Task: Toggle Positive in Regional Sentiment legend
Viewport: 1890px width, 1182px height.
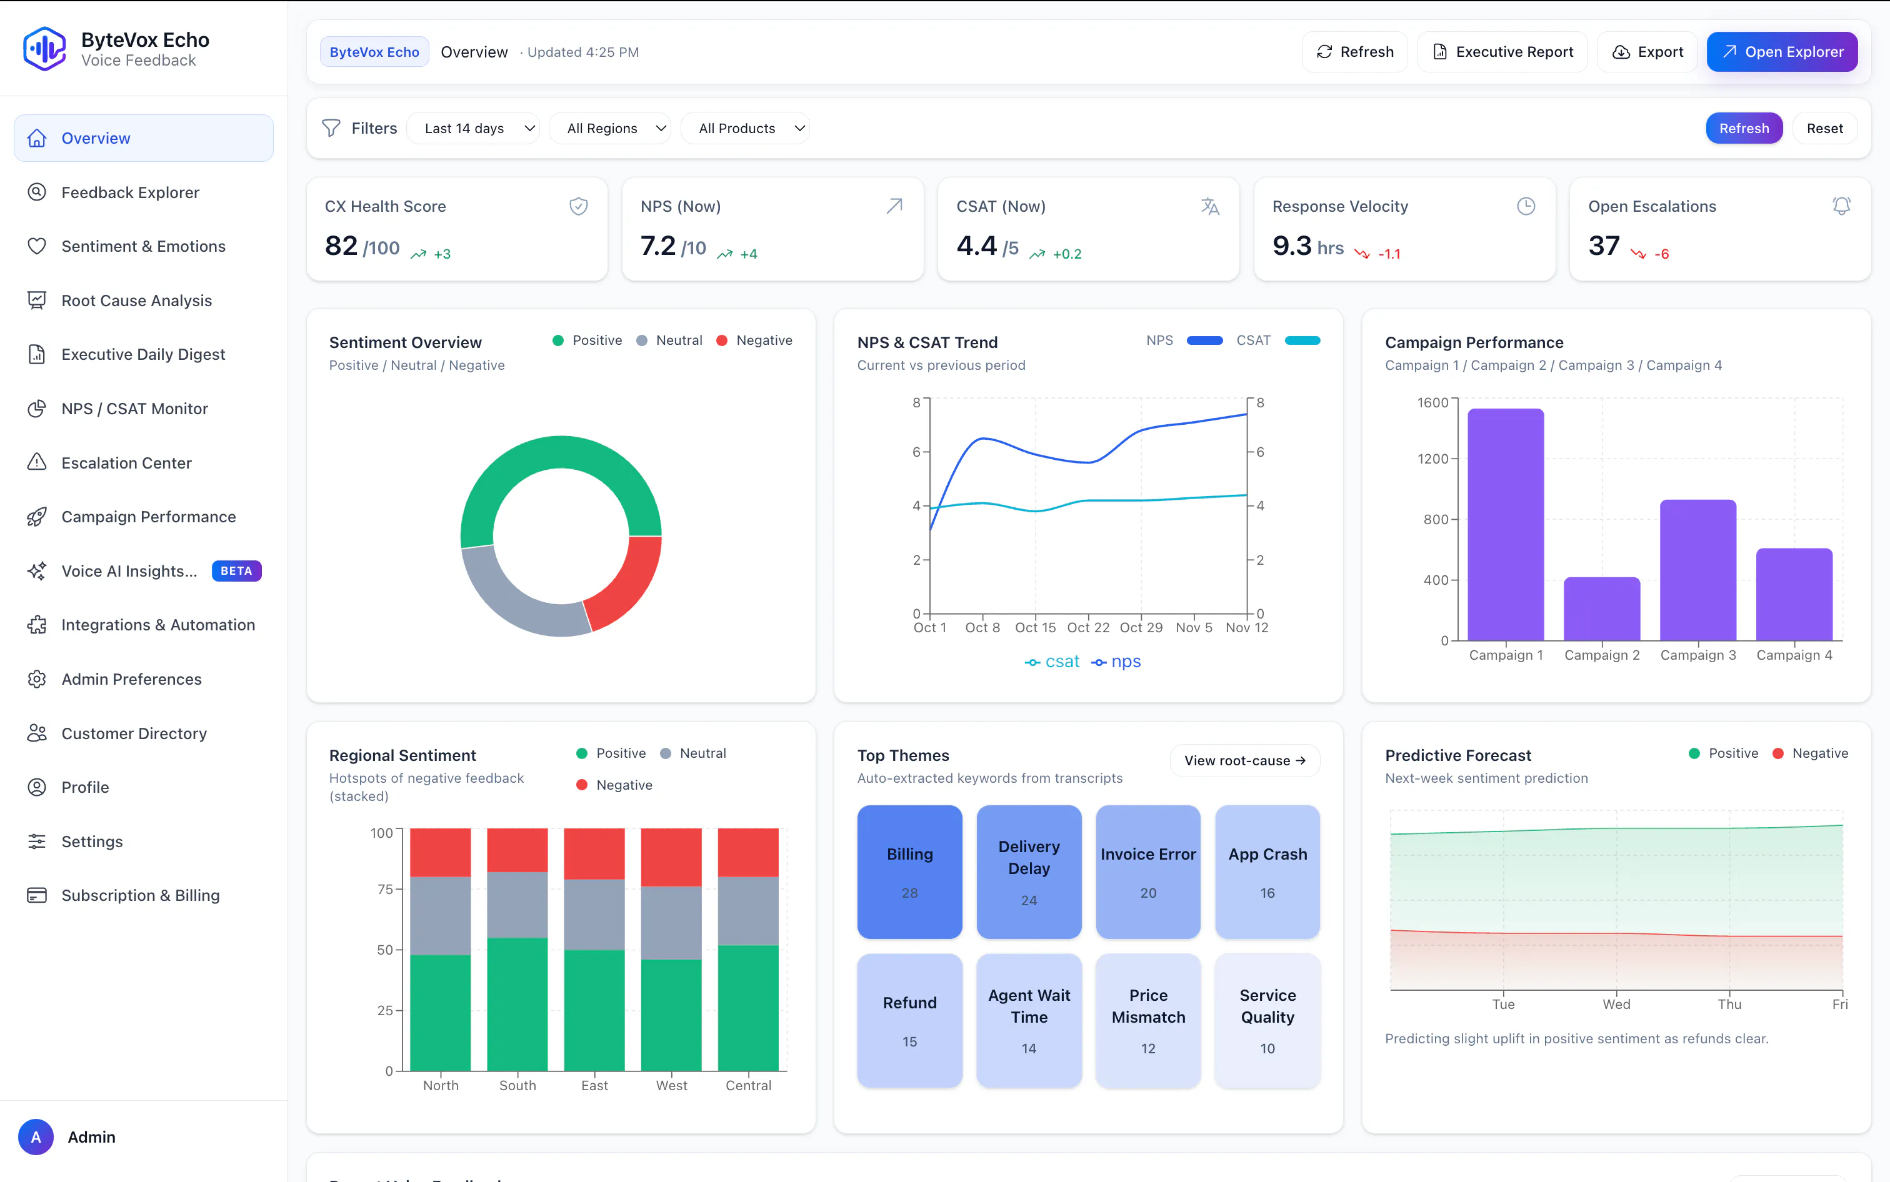Action: click(611, 753)
